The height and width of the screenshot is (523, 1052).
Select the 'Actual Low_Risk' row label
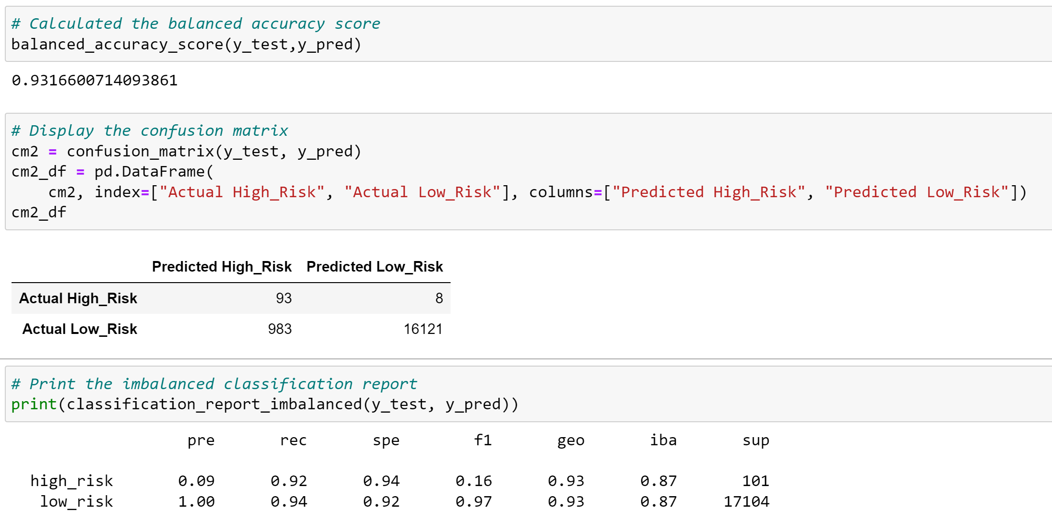(x=79, y=329)
